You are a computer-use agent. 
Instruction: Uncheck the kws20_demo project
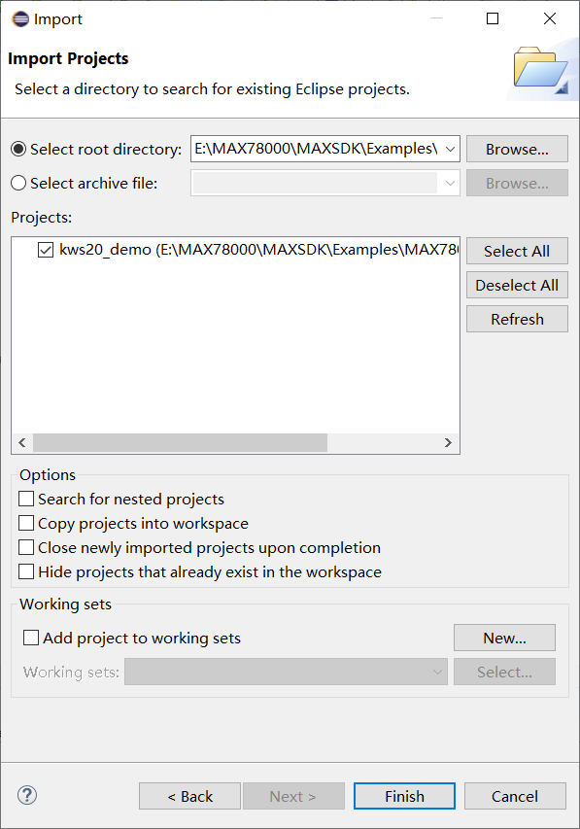pos(45,250)
